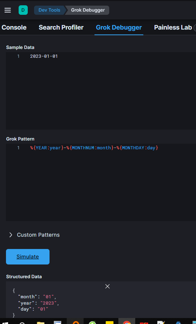Click the "month": "01" output line
The image size is (196, 324).
(x=37, y=297)
